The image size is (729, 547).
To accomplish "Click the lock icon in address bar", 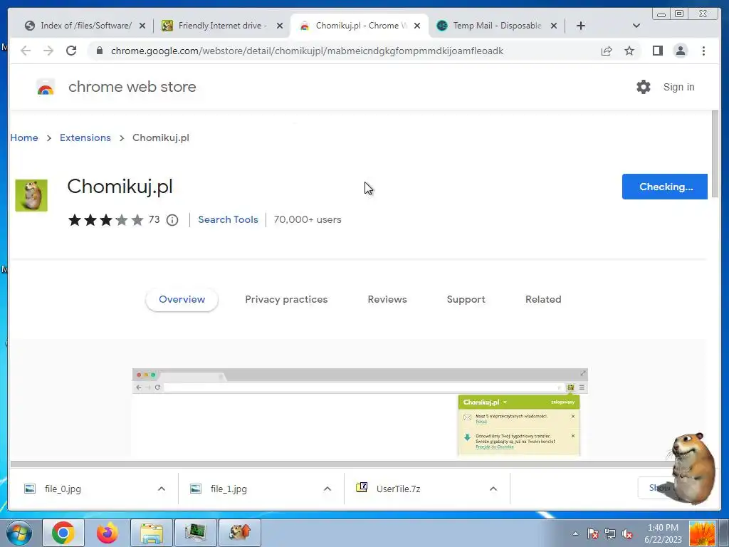I will point(100,51).
